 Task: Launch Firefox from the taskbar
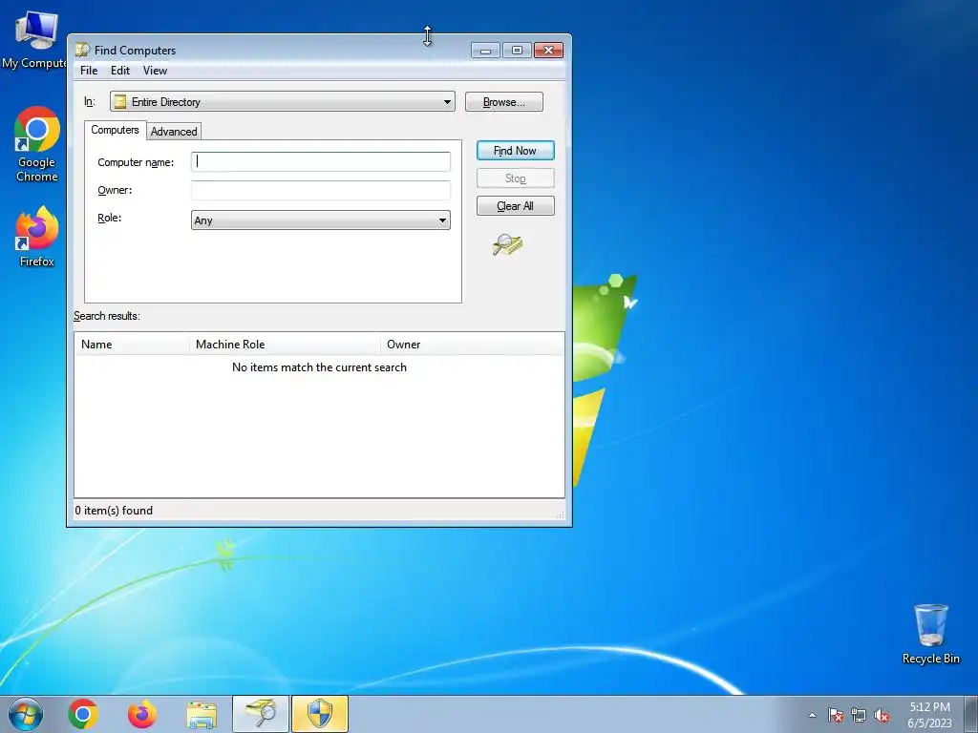142,714
